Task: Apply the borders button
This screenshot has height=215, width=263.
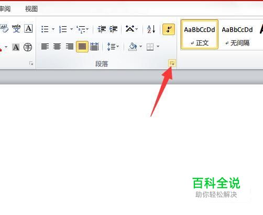Action: [150, 47]
